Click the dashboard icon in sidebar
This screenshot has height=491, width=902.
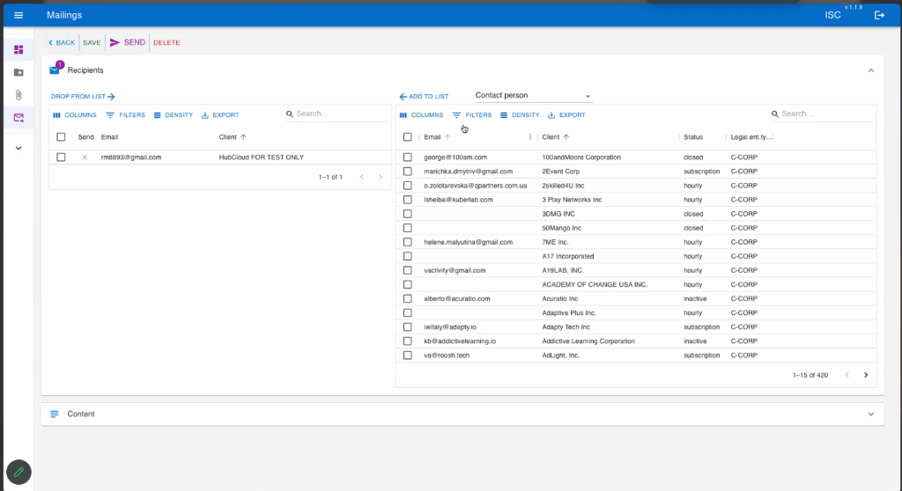18,49
